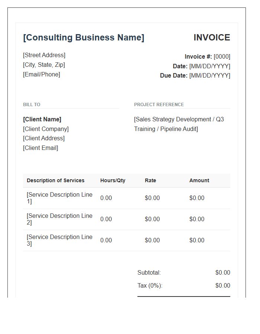Click the rate $0.00 in Line 3 row
Screen dimensions: 260x334
pyautogui.click(x=152, y=240)
